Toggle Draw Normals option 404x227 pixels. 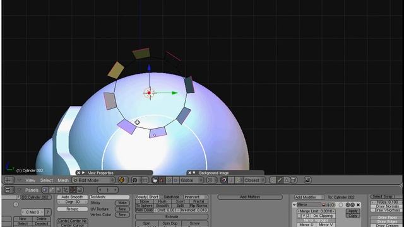point(387,206)
